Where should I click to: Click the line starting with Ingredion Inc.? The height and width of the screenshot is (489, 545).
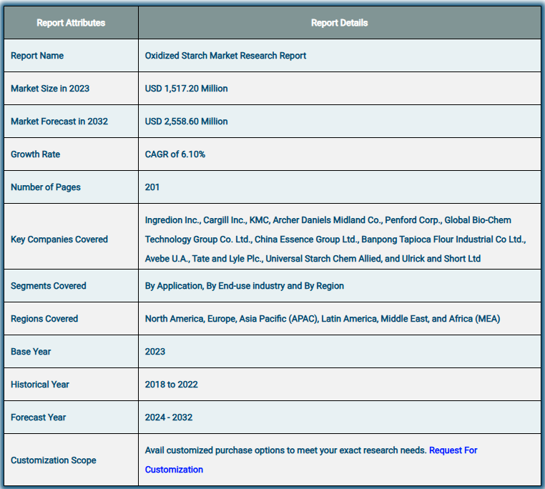tap(328, 220)
